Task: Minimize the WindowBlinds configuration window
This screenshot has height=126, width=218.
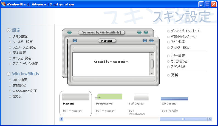Action: tap(201, 4)
